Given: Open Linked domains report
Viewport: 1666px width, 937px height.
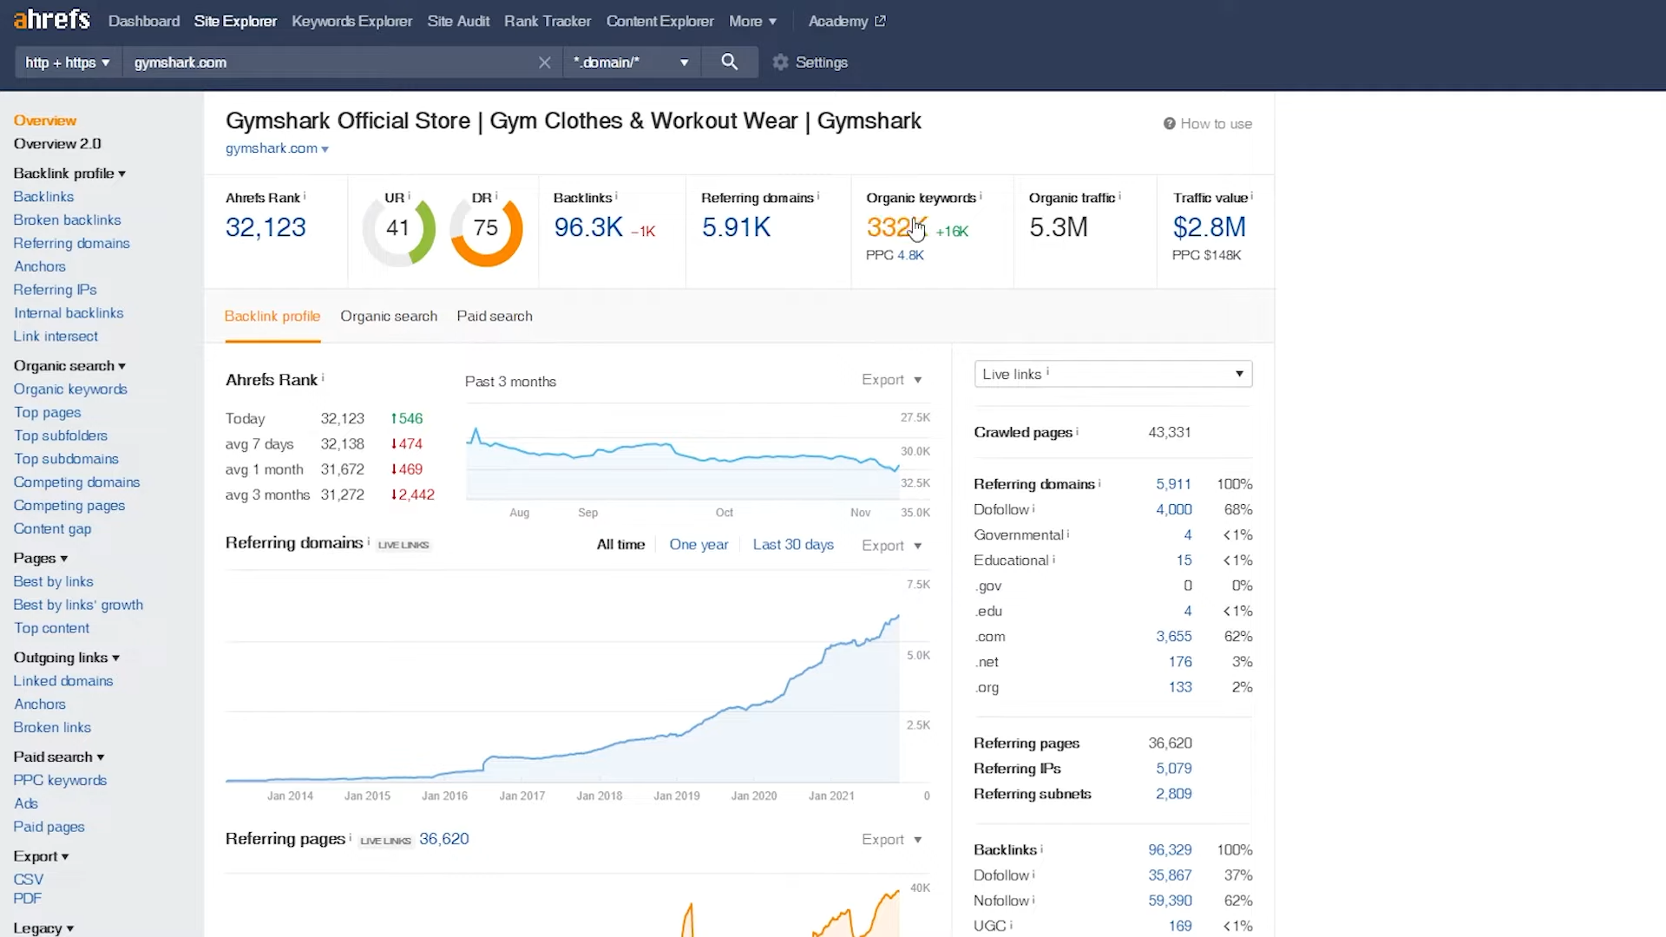Looking at the screenshot, I should [x=63, y=681].
